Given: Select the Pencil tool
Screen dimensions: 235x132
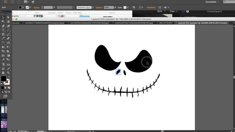Looking at the screenshot, I should coord(3,38).
